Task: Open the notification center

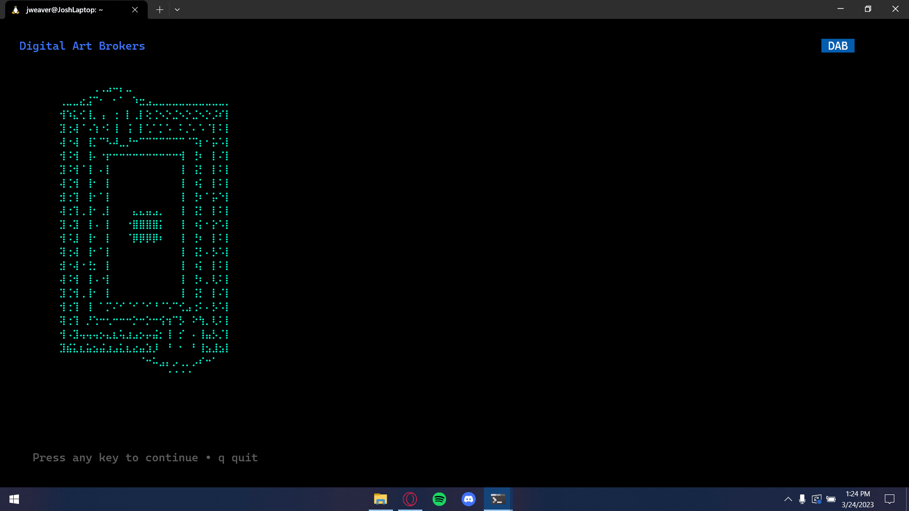Action: [x=890, y=499]
